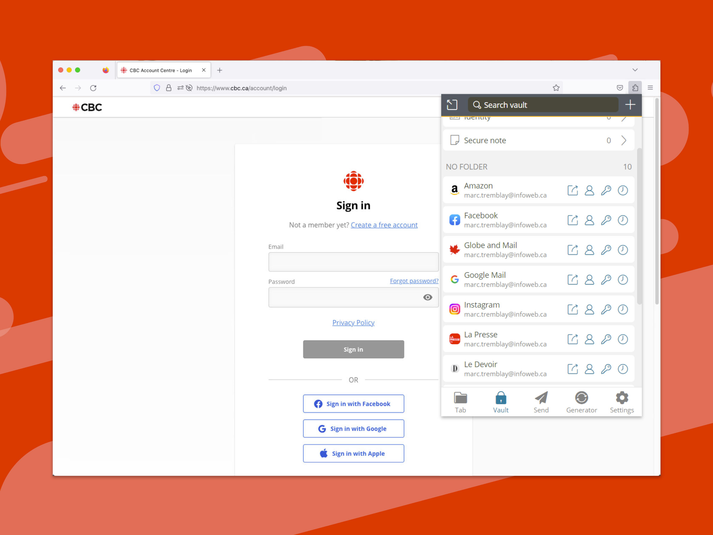
Task: Launch the La Presse entry
Action: point(572,339)
